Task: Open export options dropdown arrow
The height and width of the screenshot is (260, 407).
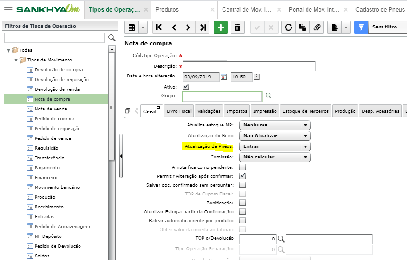Action: click(x=346, y=27)
